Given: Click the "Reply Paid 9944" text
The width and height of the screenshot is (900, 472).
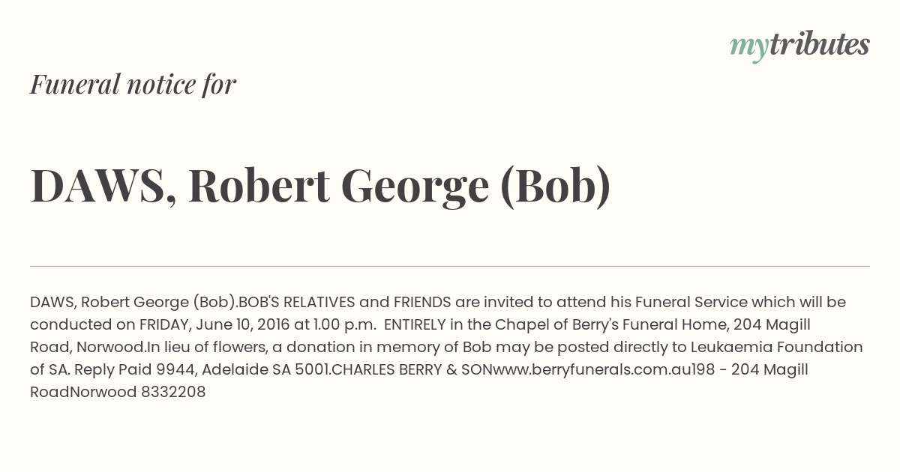Looking at the screenshot, I should [135, 369].
